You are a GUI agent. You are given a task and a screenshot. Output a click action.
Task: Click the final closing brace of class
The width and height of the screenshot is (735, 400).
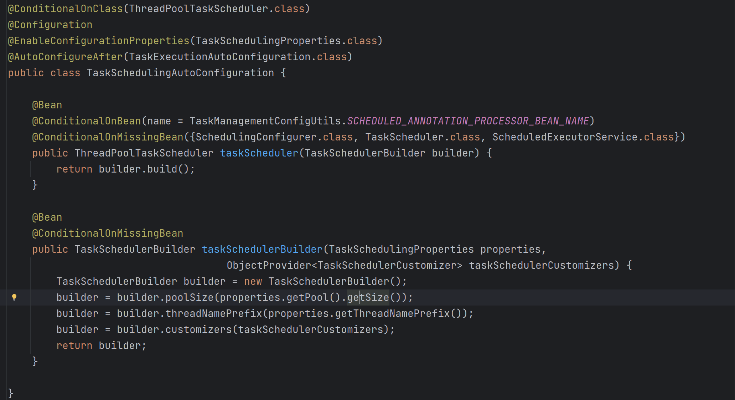[x=11, y=393]
